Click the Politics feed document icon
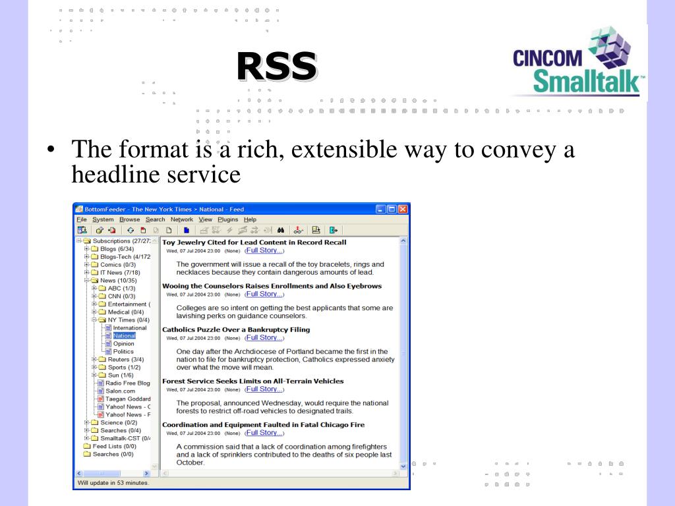675x506 pixels. tap(109, 352)
